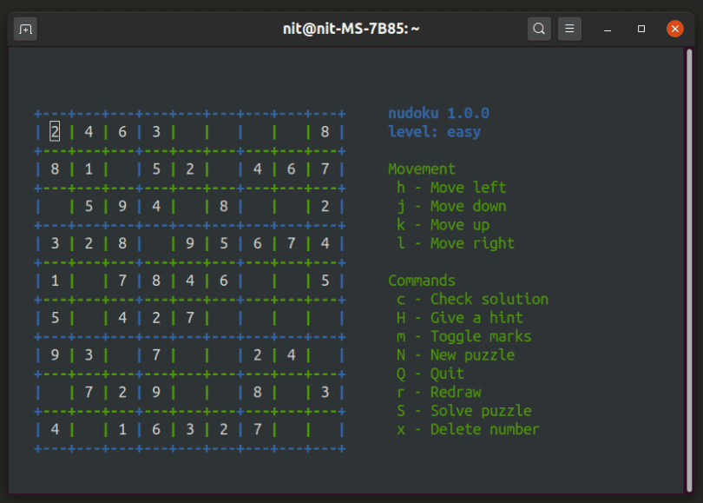Viewport: 703px width, 503px height.
Task: Click the search magnifier icon in titlebar
Action: coord(539,28)
